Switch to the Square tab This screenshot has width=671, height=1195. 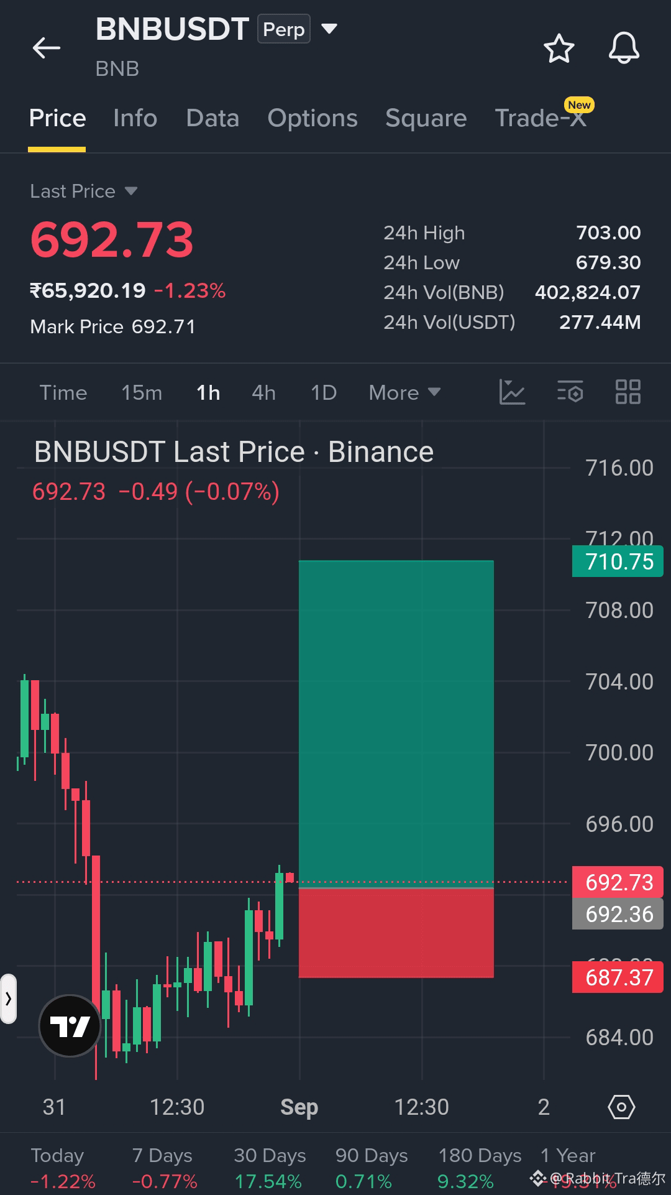426,118
